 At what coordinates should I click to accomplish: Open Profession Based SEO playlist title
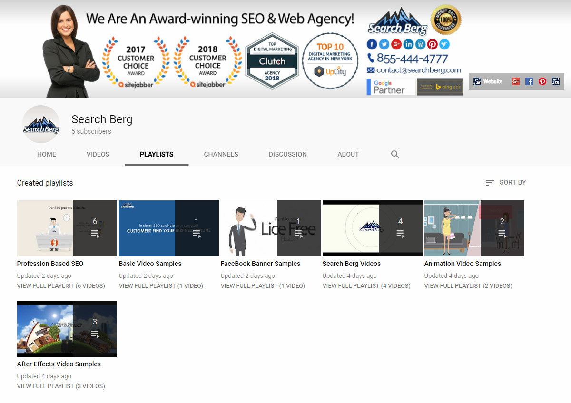point(50,264)
